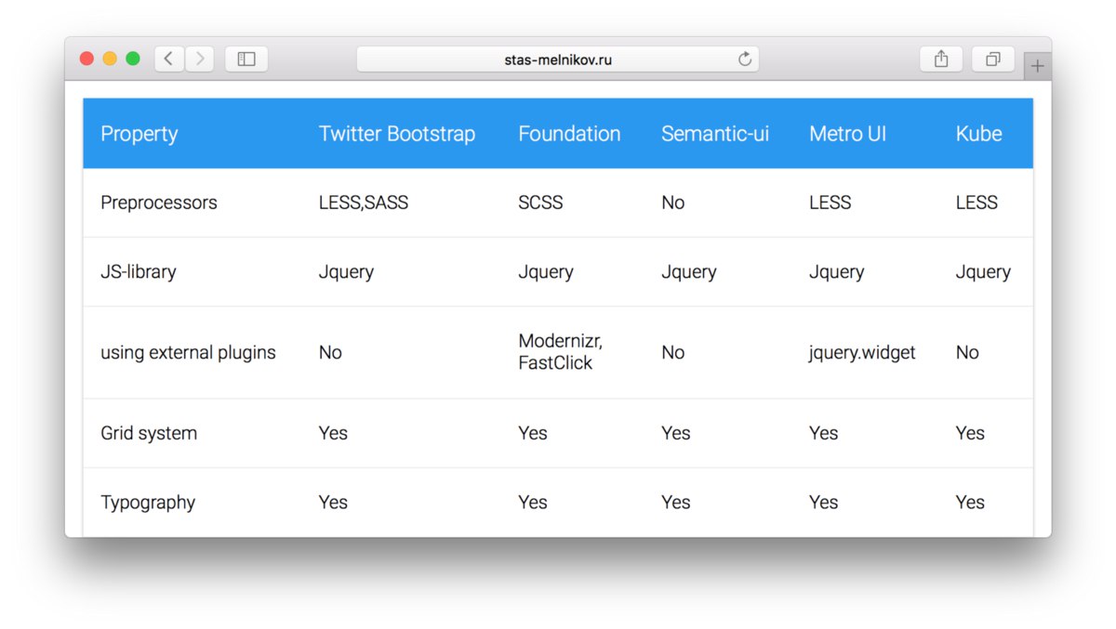Select the SCSS cell
This screenshot has height=629, width=1116.
pos(540,203)
